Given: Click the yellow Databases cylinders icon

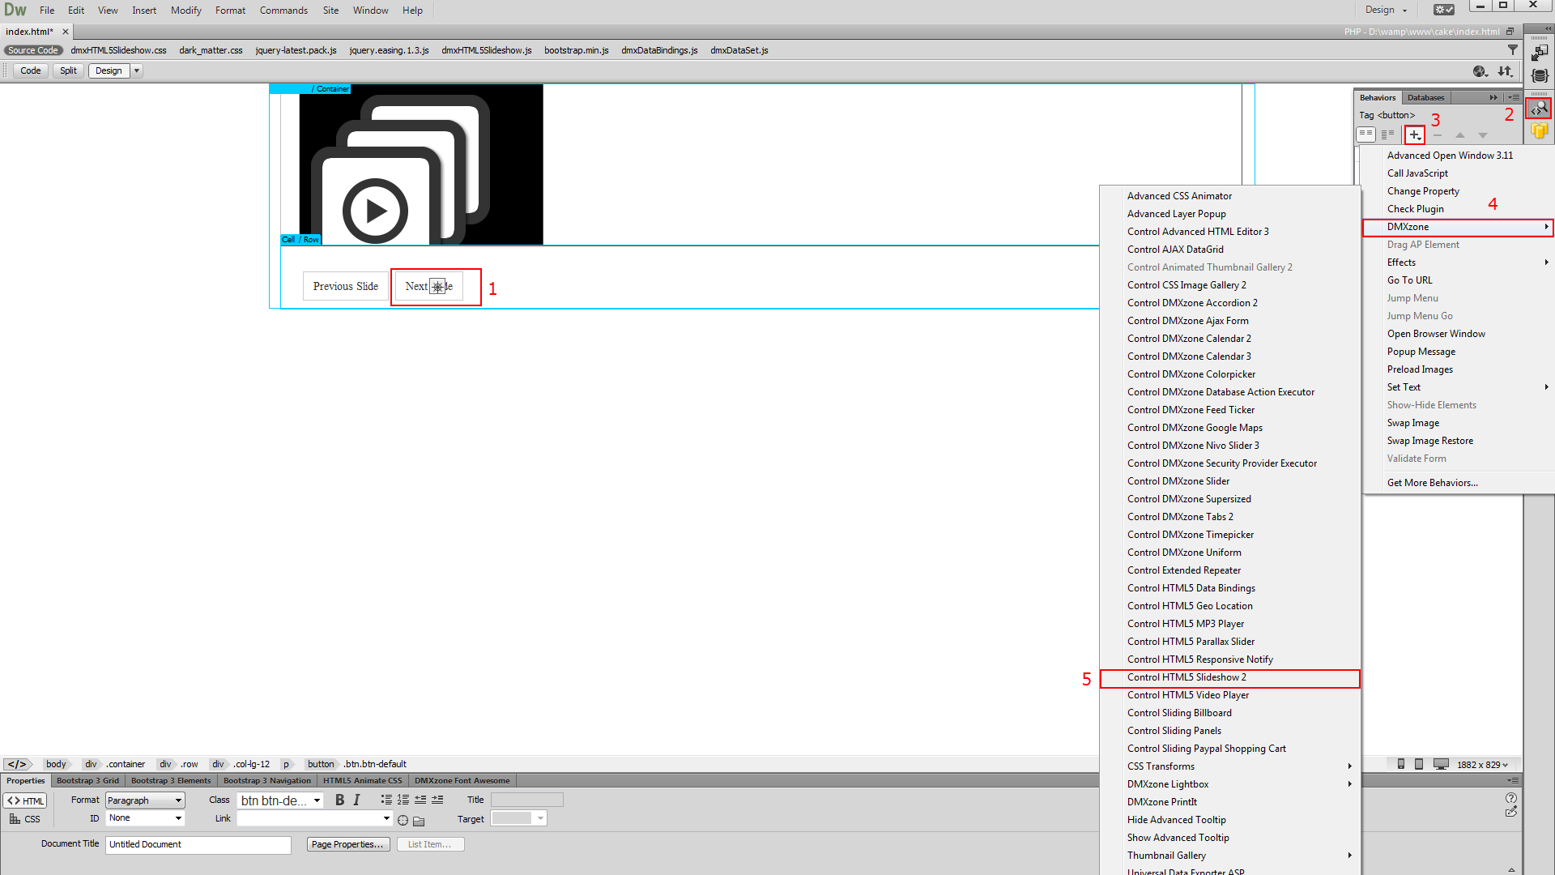Looking at the screenshot, I should click(x=1539, y=131).
